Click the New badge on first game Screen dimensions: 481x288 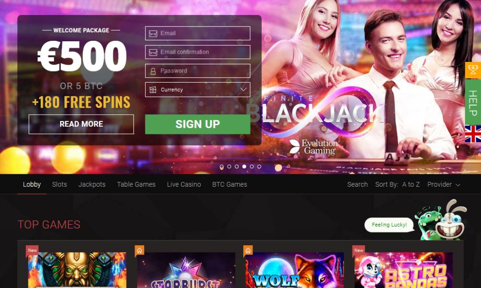32,251
